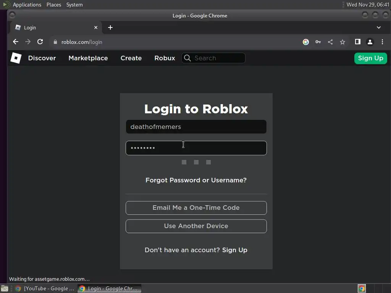391x293 pixels.
Task: Click the green Sign Up button
Action: (370, 58)
